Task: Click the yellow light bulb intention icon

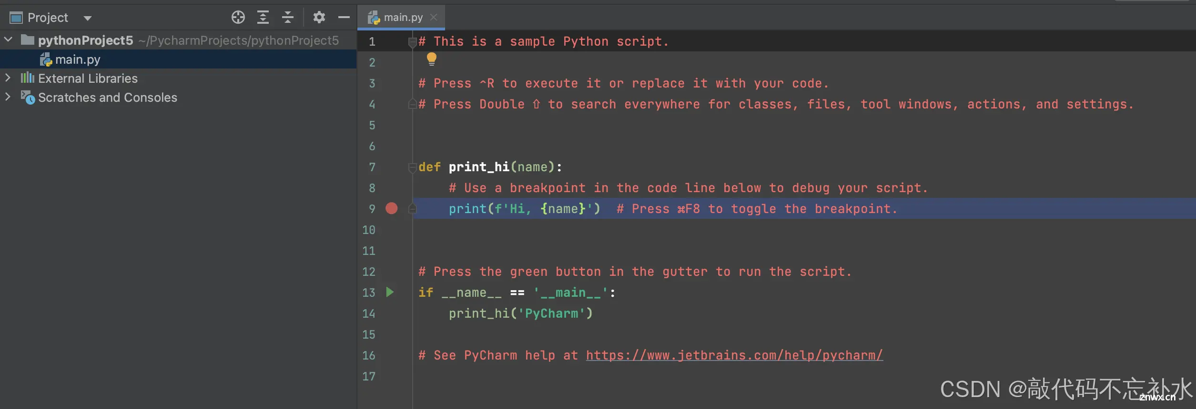Action: [432, 59]
